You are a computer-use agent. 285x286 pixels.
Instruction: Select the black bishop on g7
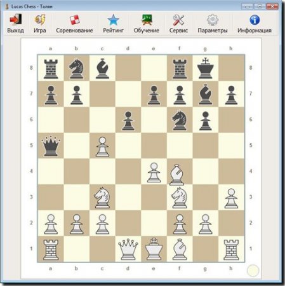tap(205, 95)
